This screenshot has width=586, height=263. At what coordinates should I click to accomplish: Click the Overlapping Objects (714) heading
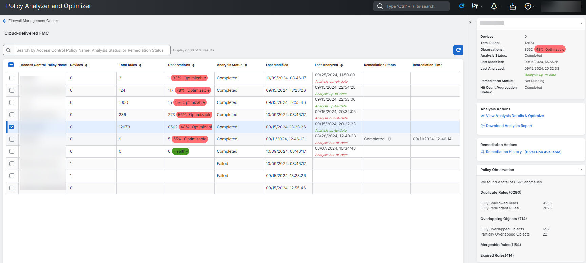click(x=503, y=219)
